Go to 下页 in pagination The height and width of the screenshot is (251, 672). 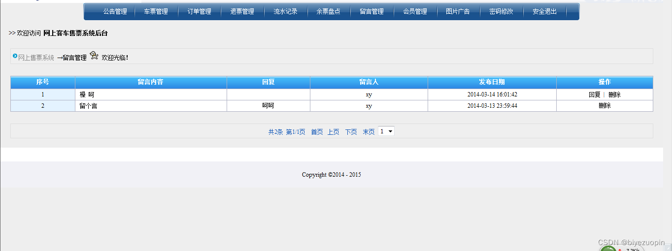351,132
